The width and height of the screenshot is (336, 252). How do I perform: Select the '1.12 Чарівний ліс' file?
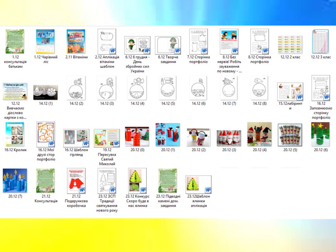tap(45, 41)
